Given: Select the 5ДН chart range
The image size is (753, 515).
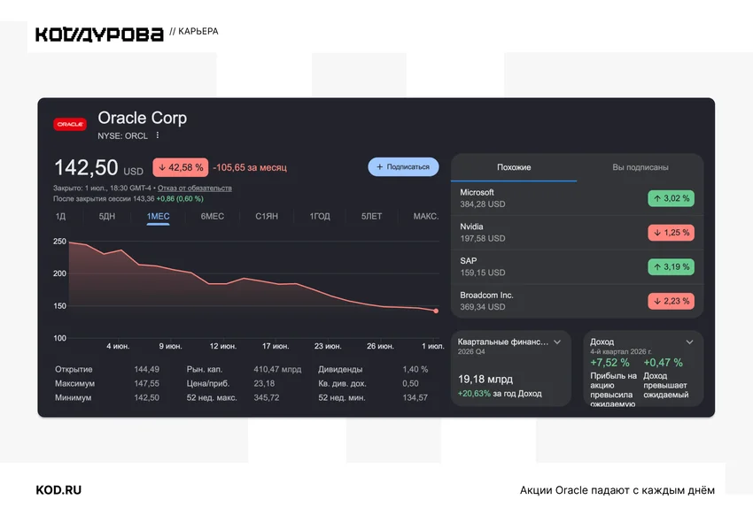Looking at the screenshot, I should click(107, 216).
